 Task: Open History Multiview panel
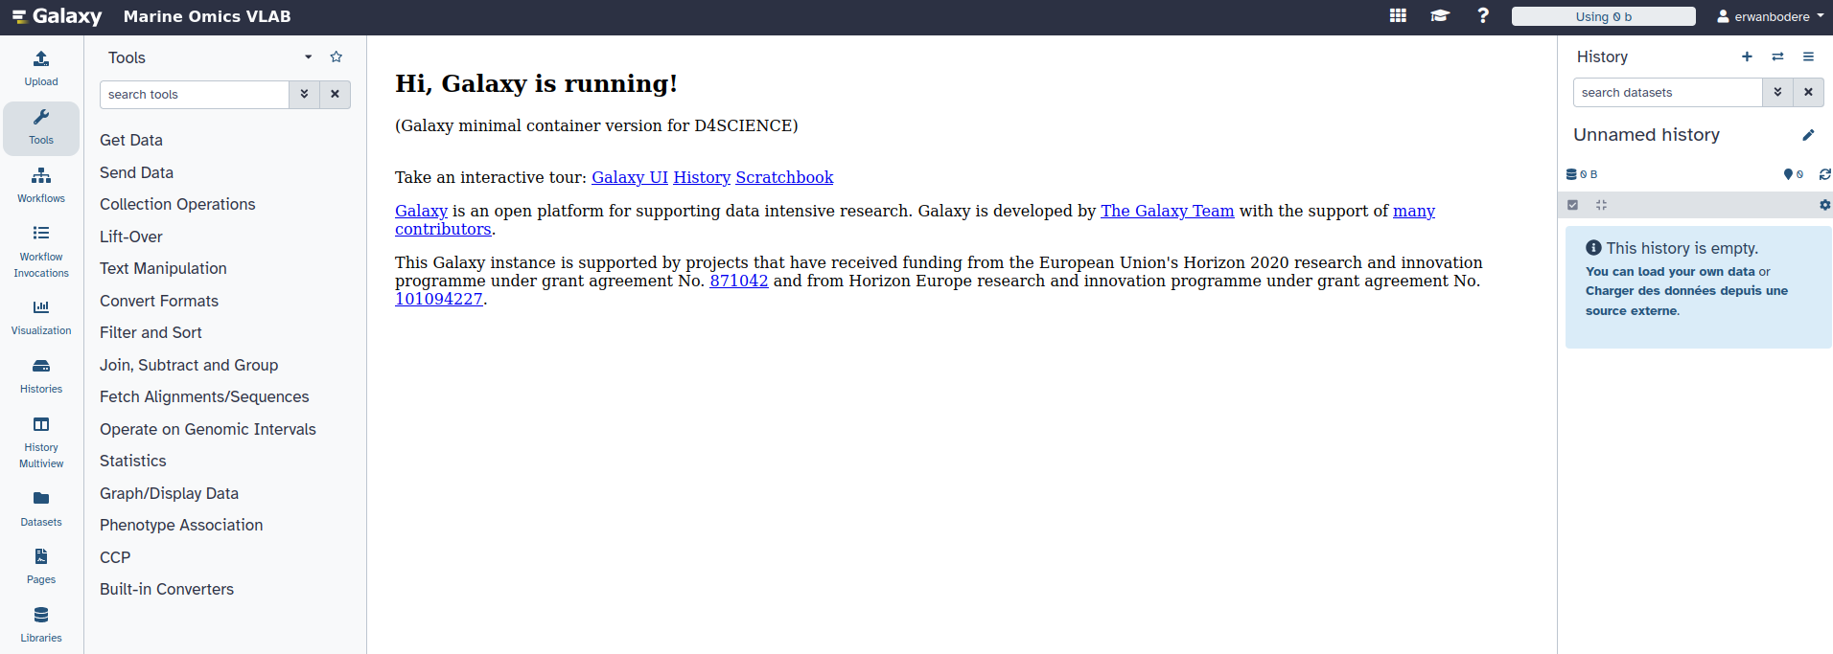(41, 441)
